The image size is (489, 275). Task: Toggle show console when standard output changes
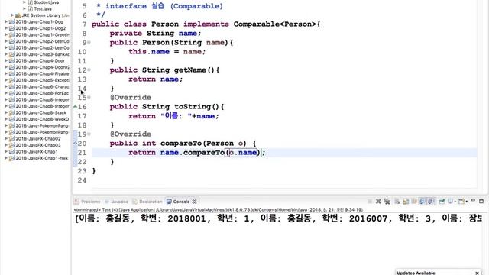pos(423,202)
